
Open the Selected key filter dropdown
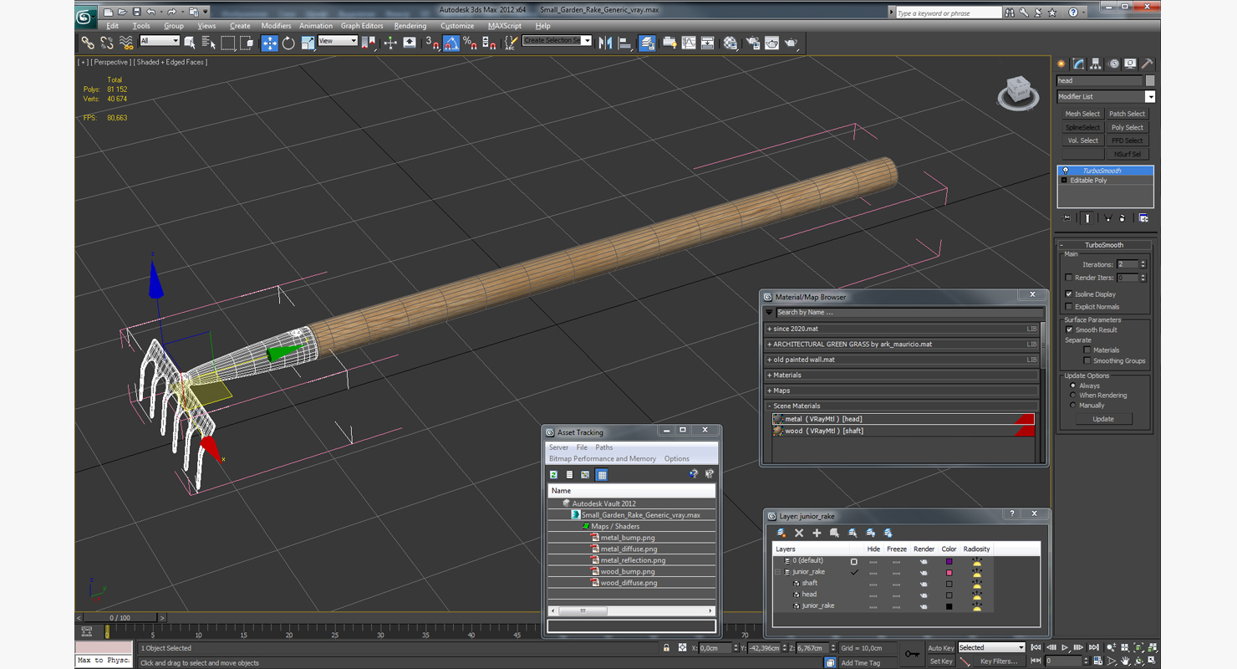pos(991,647)
